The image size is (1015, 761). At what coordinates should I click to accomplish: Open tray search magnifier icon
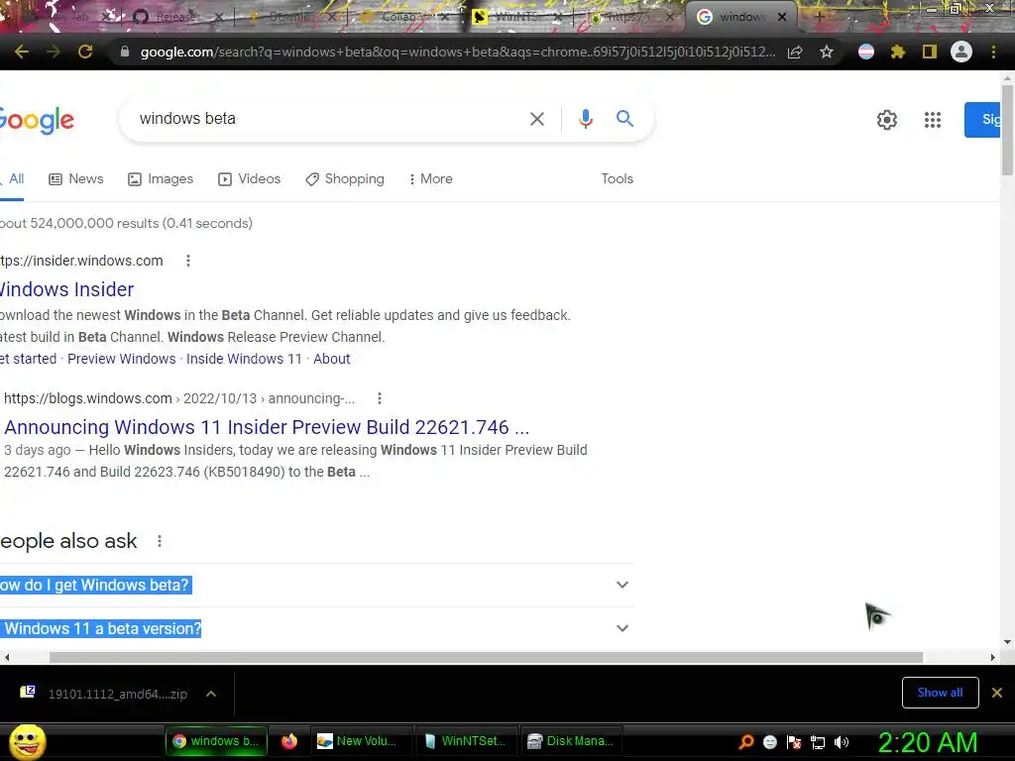(745, 741)
